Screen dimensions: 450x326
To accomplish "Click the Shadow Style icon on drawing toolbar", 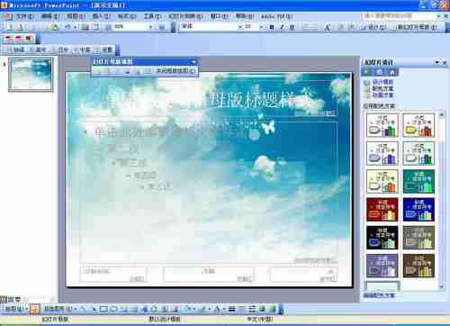I will 262,309.
